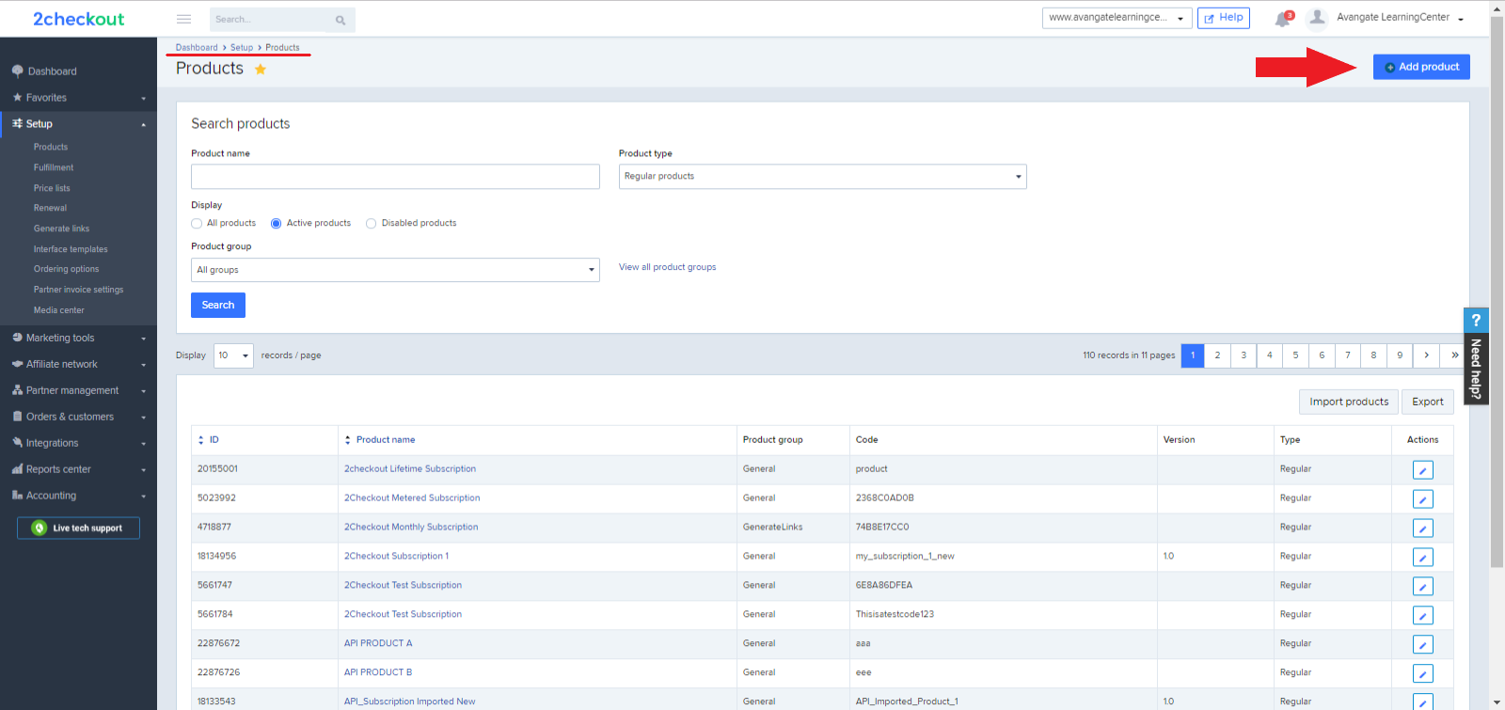Click edit pencil for code 6E8A86DFEA

[x=1423, y=587]
